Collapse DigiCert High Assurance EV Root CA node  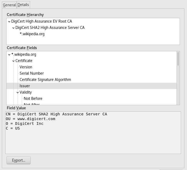[x=9, y=22]
